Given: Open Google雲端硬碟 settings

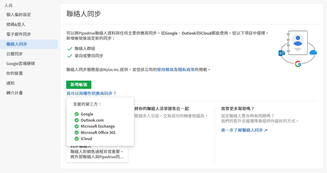Looking at the screenshot, I should [21, 64].
